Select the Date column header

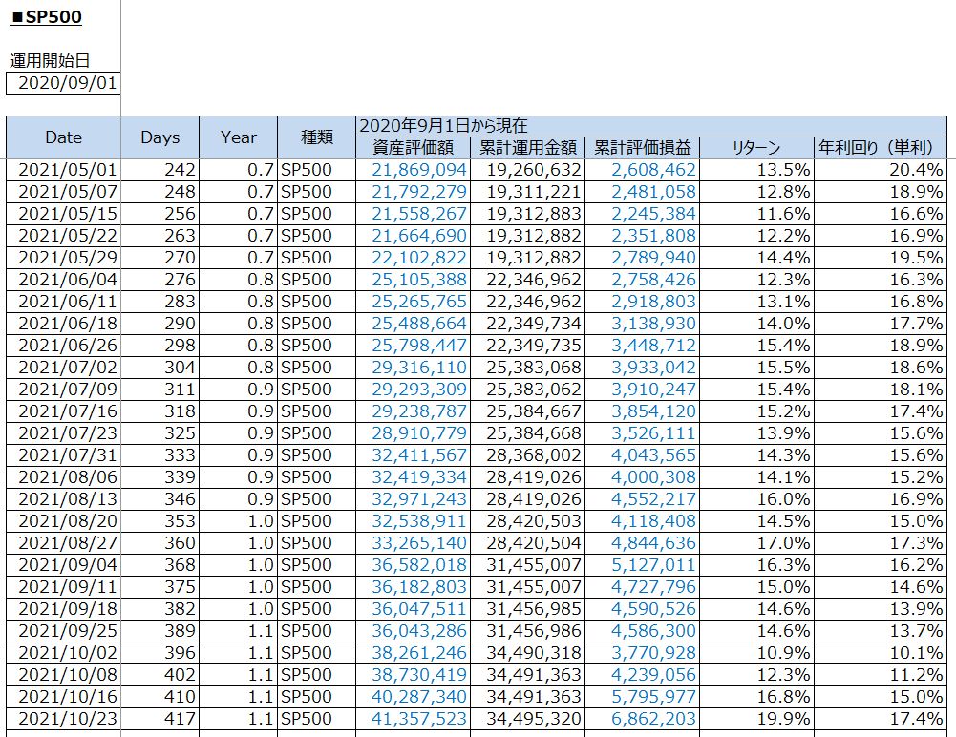coord(64,137)
